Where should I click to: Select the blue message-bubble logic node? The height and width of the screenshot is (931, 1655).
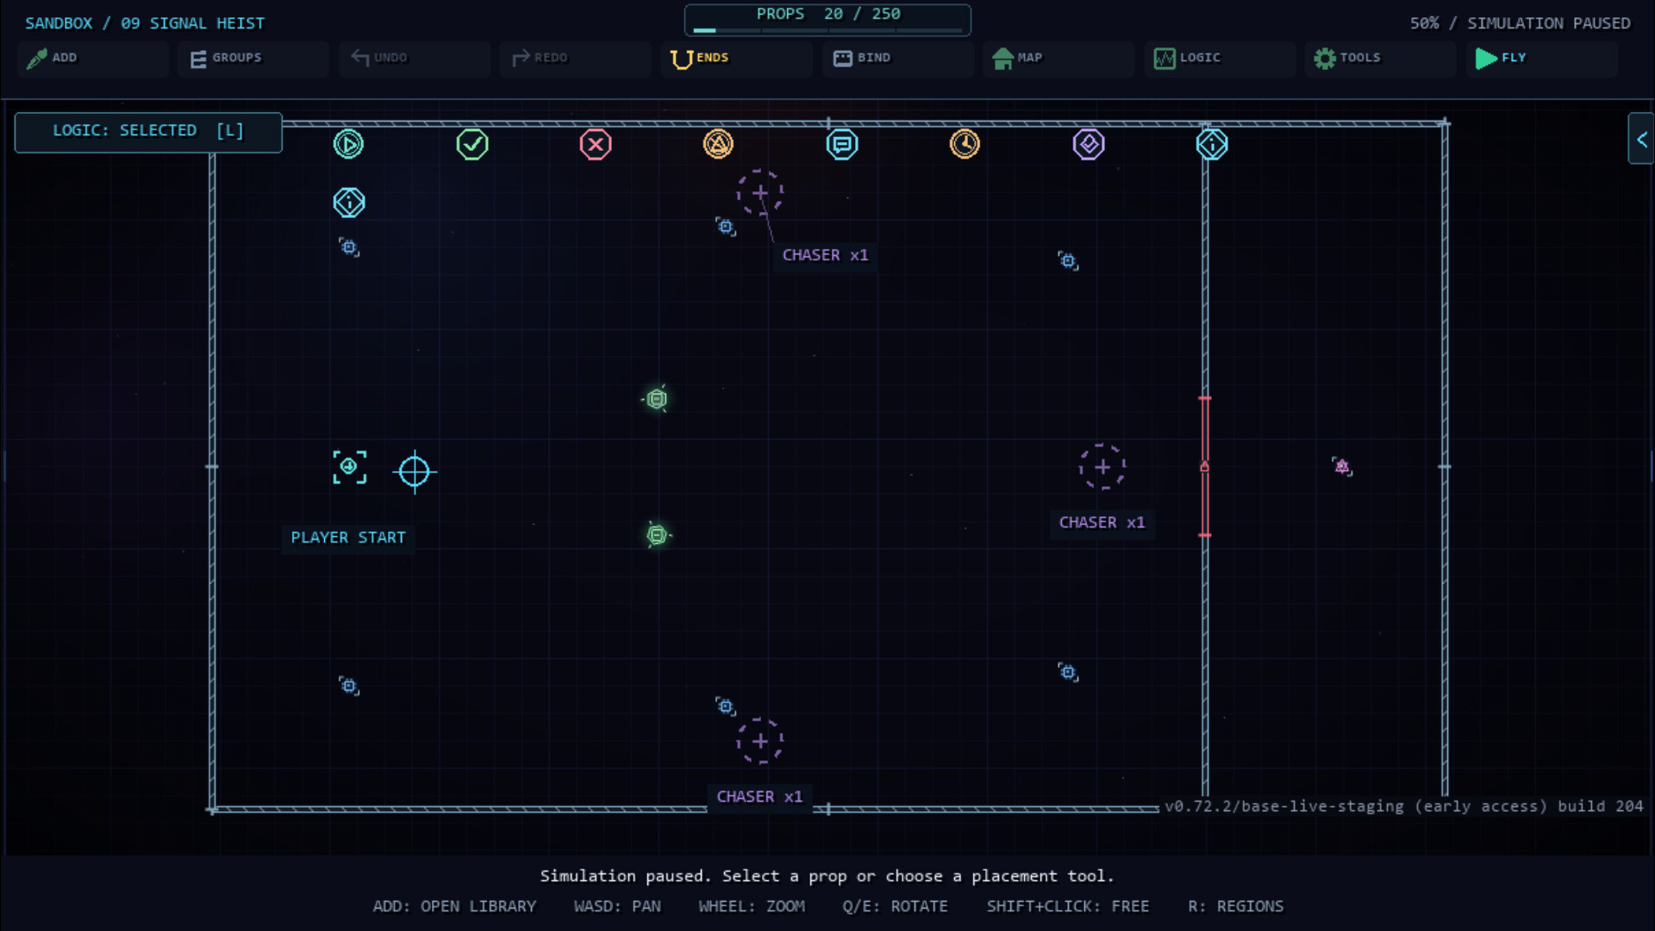[842, 144]
